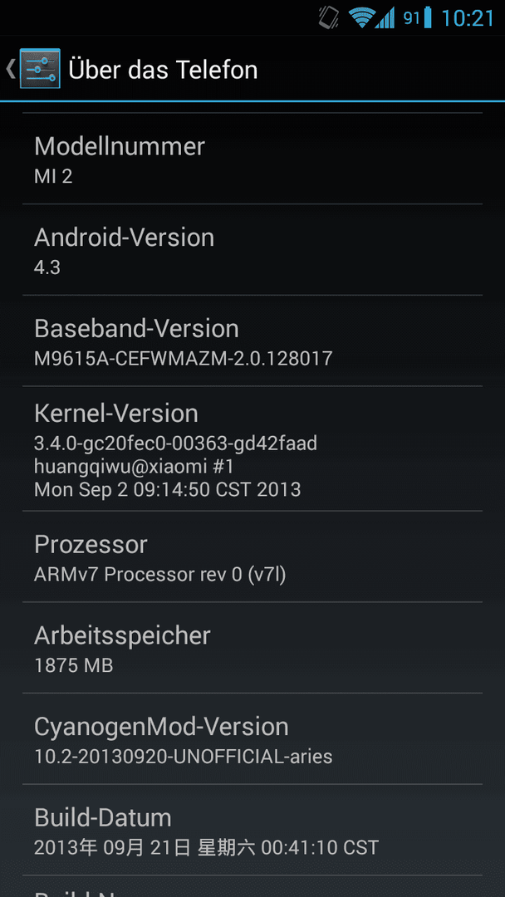
Task: Tap the kernel build date line text
Action: click(x=168, y=490)
